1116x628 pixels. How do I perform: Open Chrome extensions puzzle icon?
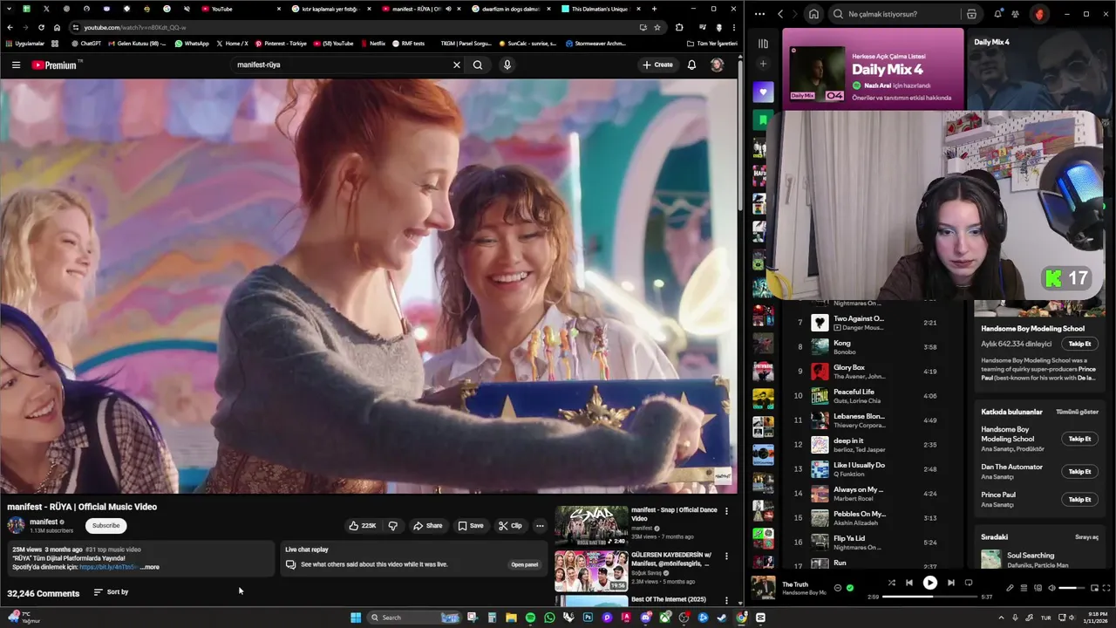coord(679,27)
